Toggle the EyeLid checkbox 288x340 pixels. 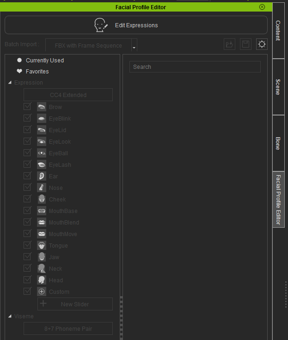[27, 129]
